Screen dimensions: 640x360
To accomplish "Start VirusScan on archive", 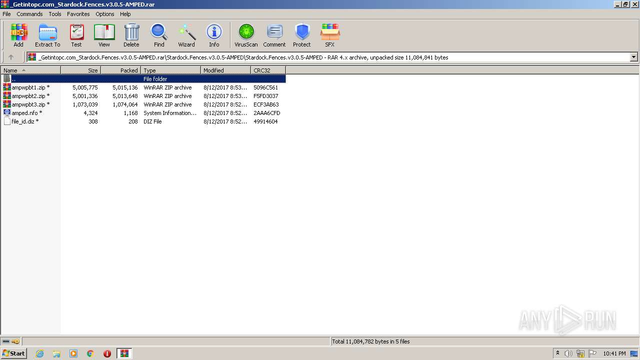I will click(x=246, y=35).
